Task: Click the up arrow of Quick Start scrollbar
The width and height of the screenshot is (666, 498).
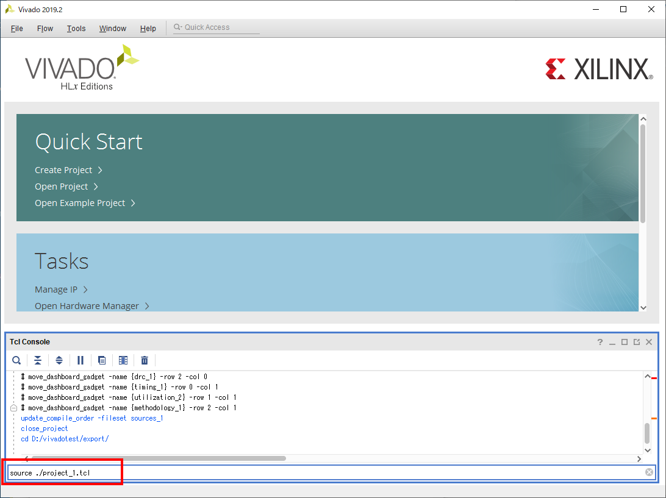Action: pos(643,119)
